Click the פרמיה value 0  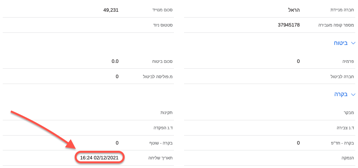coord(298,61)
